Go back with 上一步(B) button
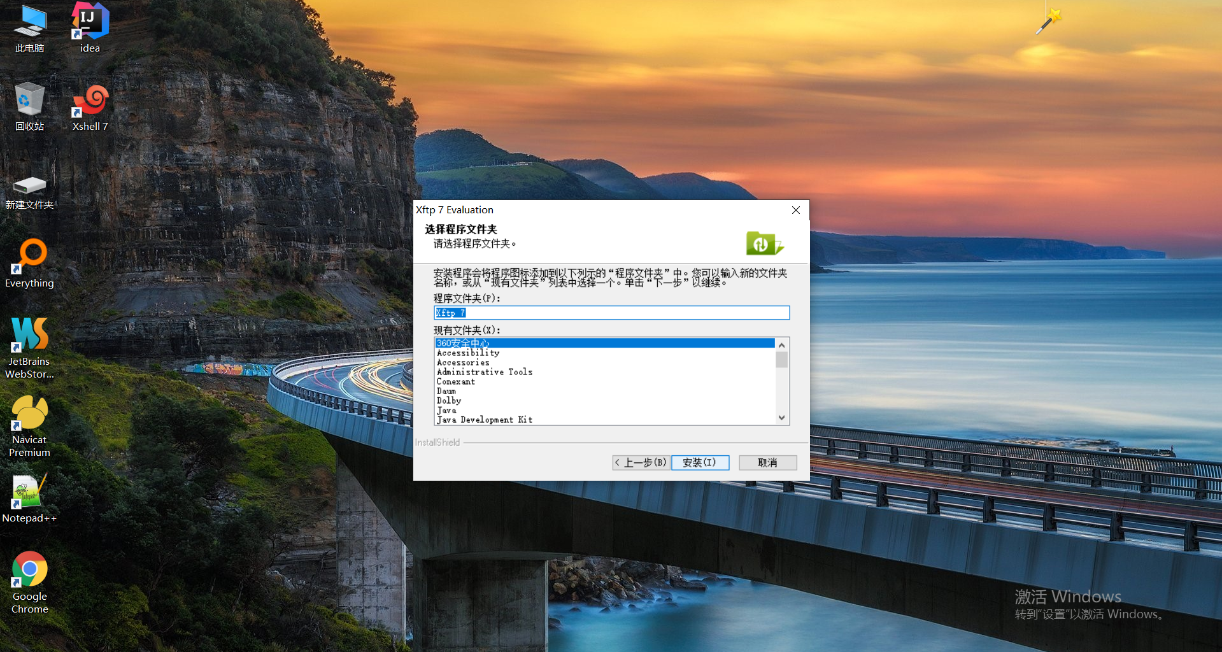Viewport: 1222px width, 652px height. (641, 463)
